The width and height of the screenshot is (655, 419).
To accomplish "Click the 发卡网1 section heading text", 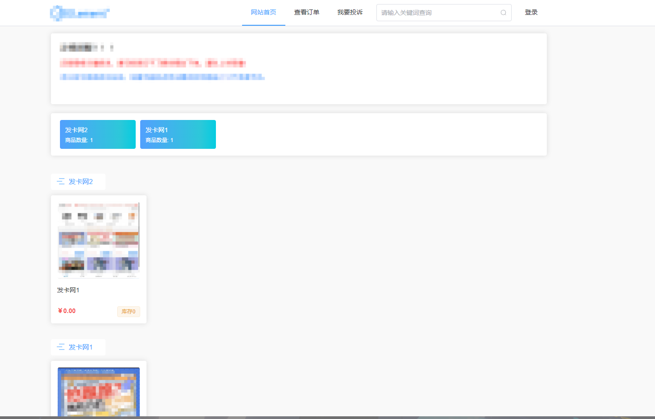I will click(81, 347).
